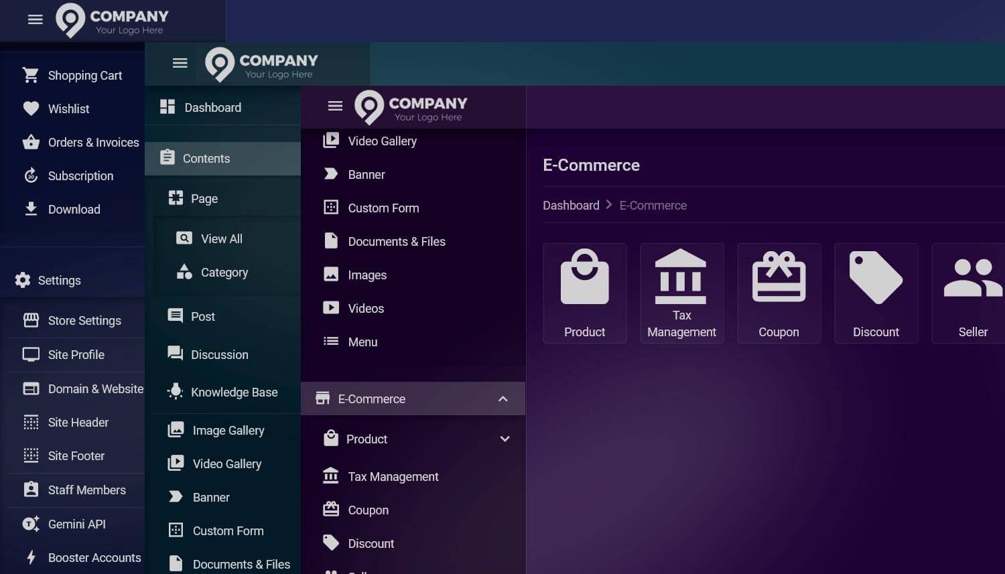Open the Tax Management card tile
This screenshot has height=574, width=1005.
(682, 293)
